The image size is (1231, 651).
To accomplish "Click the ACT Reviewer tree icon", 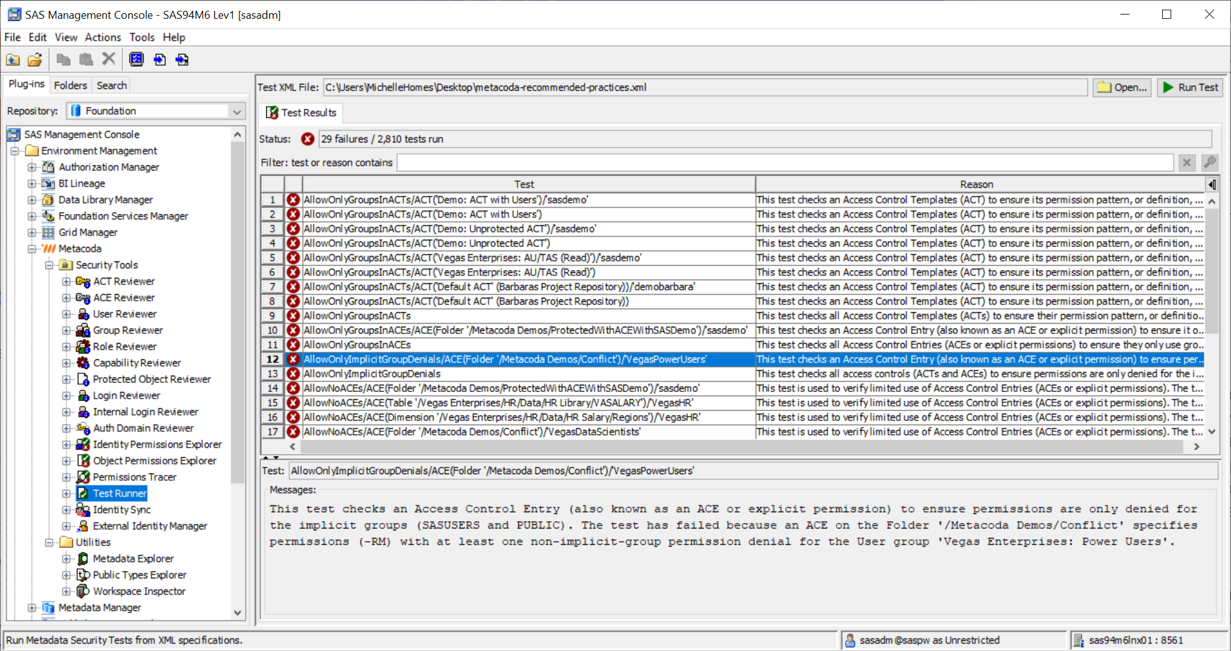I will 83,281.
